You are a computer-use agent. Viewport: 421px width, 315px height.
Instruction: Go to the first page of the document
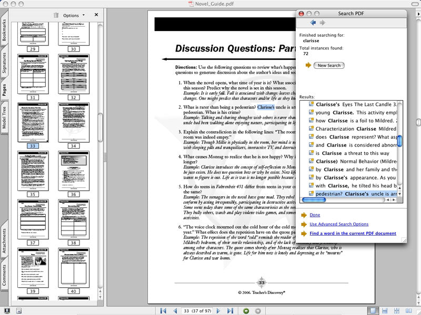[x=164, y=311]
